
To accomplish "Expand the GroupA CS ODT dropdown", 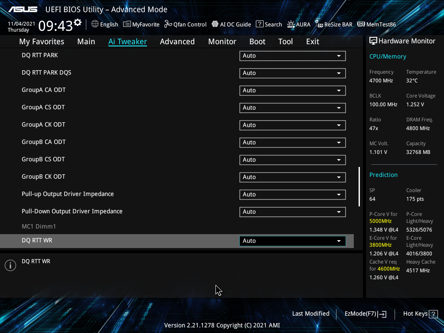I will pyautogui.click(x=293, y=108).
